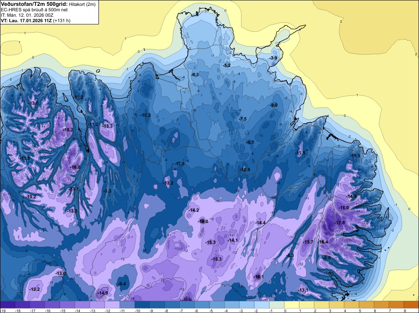Image resolution: width=419 pixels, height=313 pixels.
Task: Select the -8.0 temperature value
Action: point(327,258)
